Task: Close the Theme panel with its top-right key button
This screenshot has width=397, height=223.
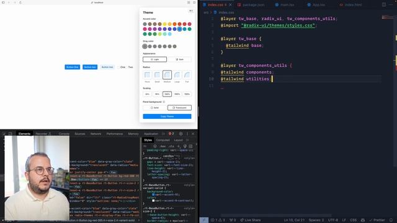Action: pos(191,11)
